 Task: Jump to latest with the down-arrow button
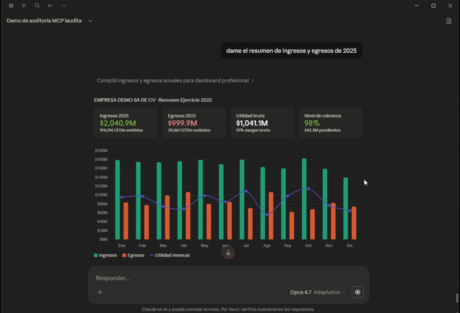228,253
